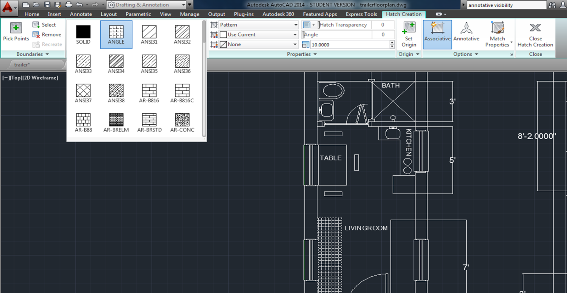Click the annotative visibility search box
567x293 pixels.
pyautogui.click(x=506, y=5)
